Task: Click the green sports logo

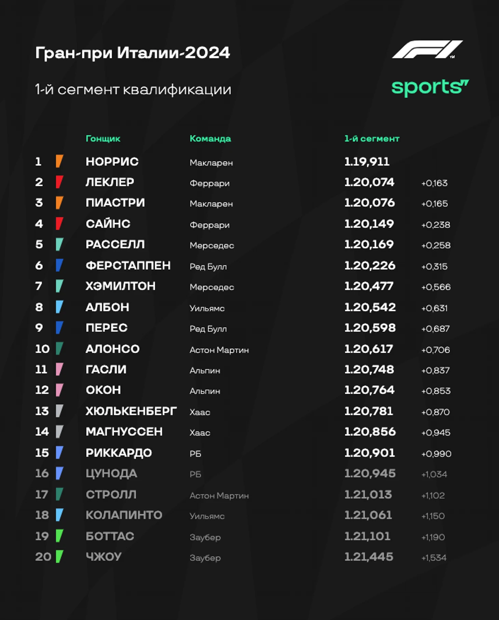Action: [430, 87]
